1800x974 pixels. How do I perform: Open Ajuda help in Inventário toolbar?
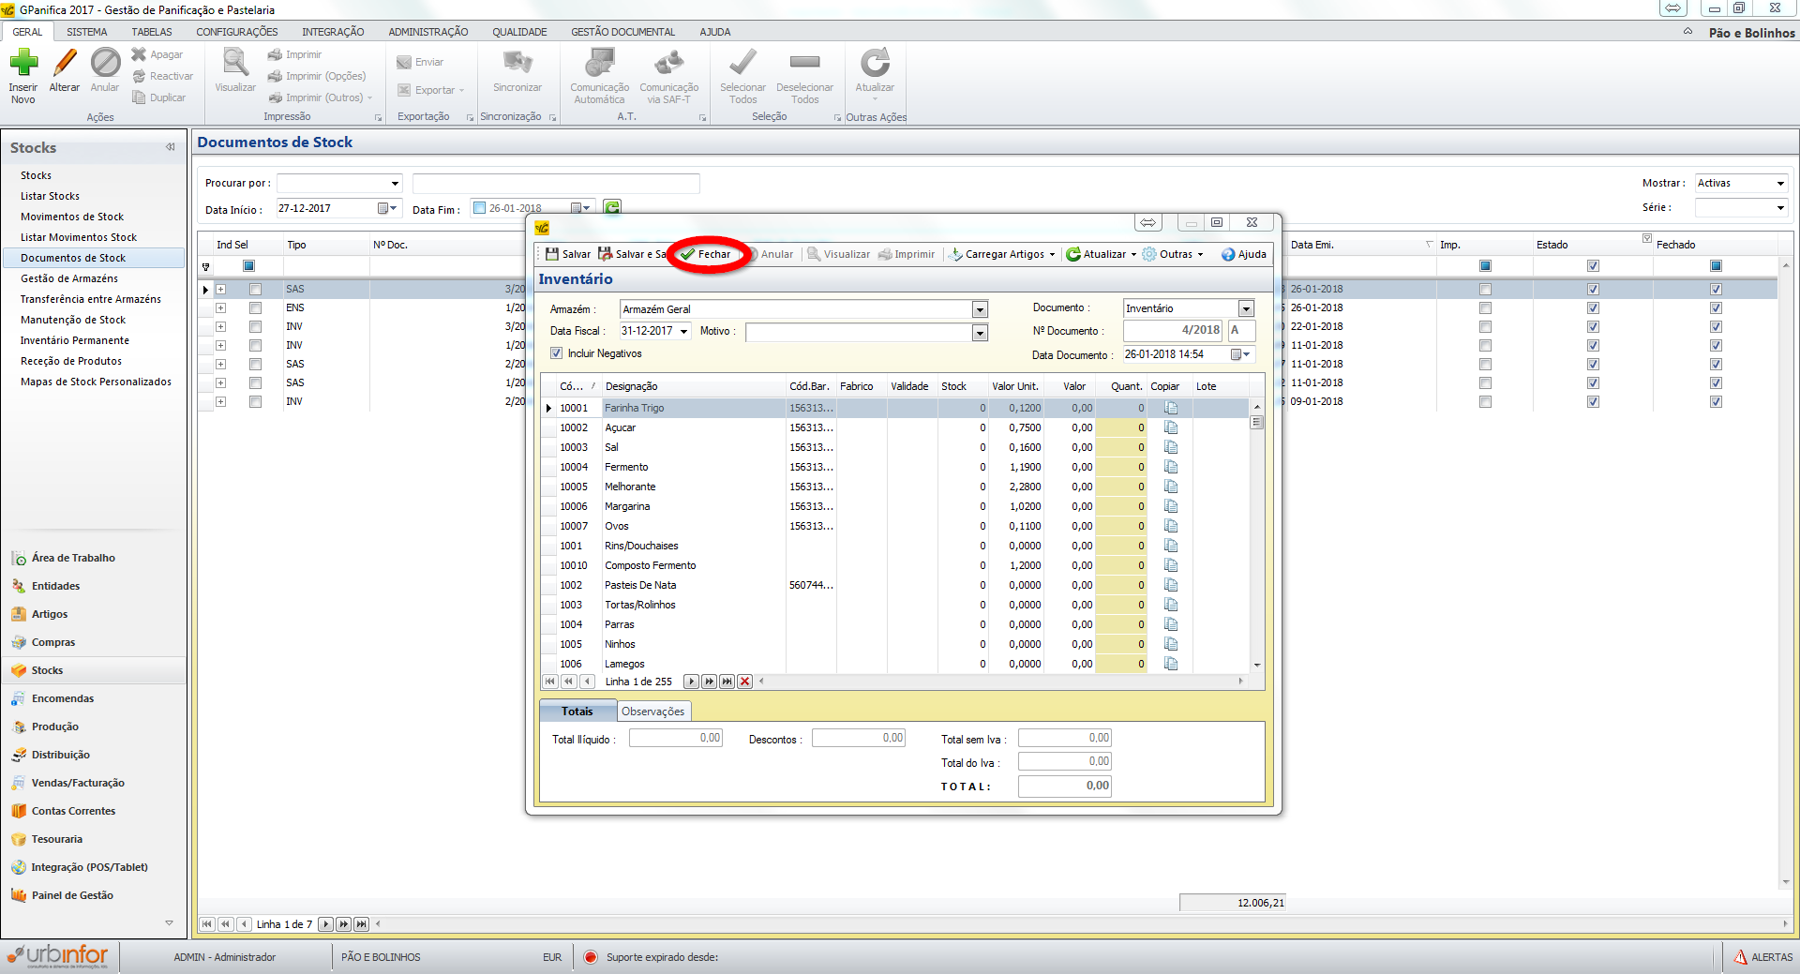coord(1243,254)
